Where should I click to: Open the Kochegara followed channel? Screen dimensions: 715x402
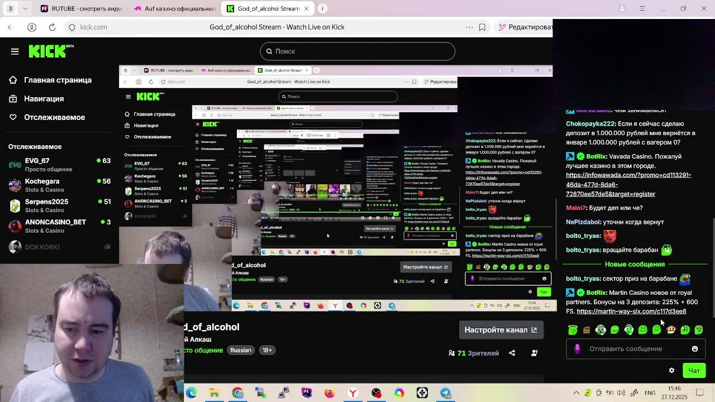pos(59,185)
